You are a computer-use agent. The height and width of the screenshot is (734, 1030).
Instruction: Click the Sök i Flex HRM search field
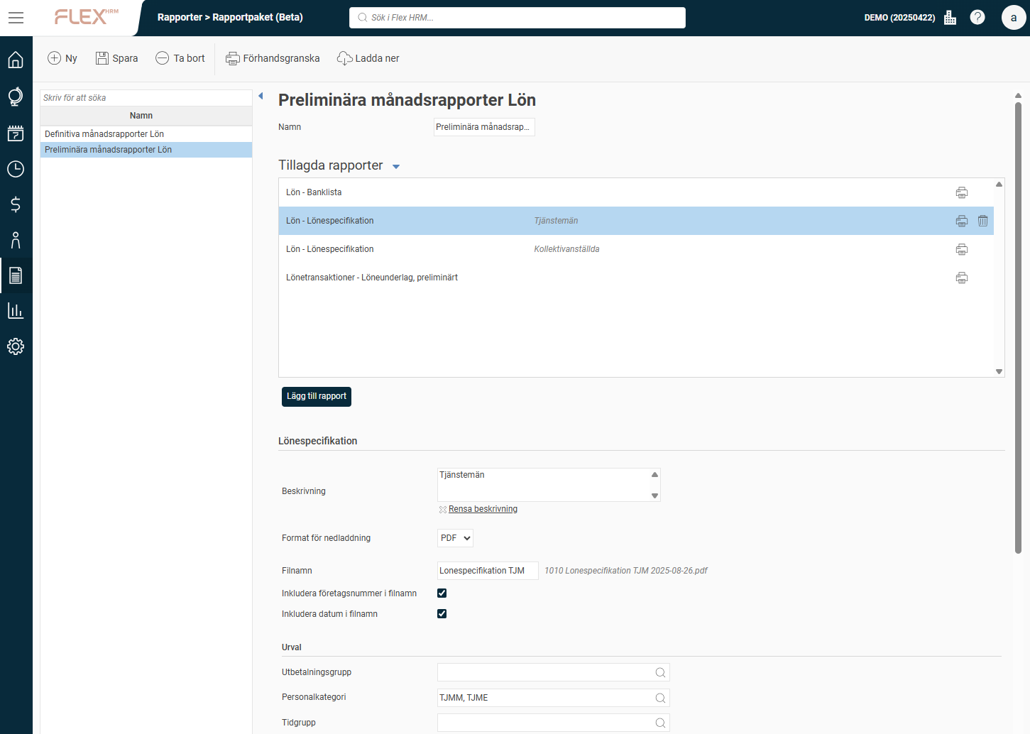517,18
